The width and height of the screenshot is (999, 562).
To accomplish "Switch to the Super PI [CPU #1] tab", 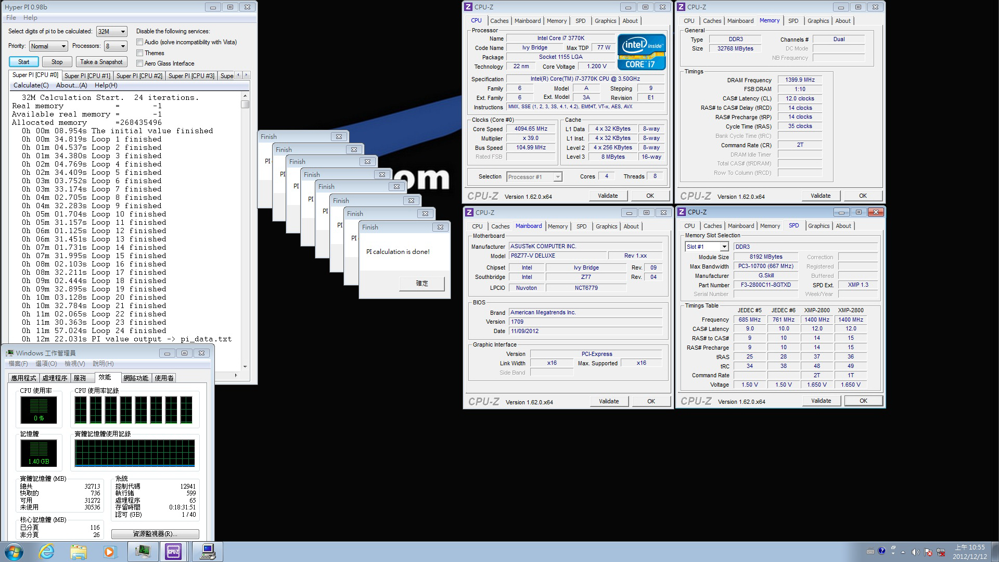I will click(87, 76).
